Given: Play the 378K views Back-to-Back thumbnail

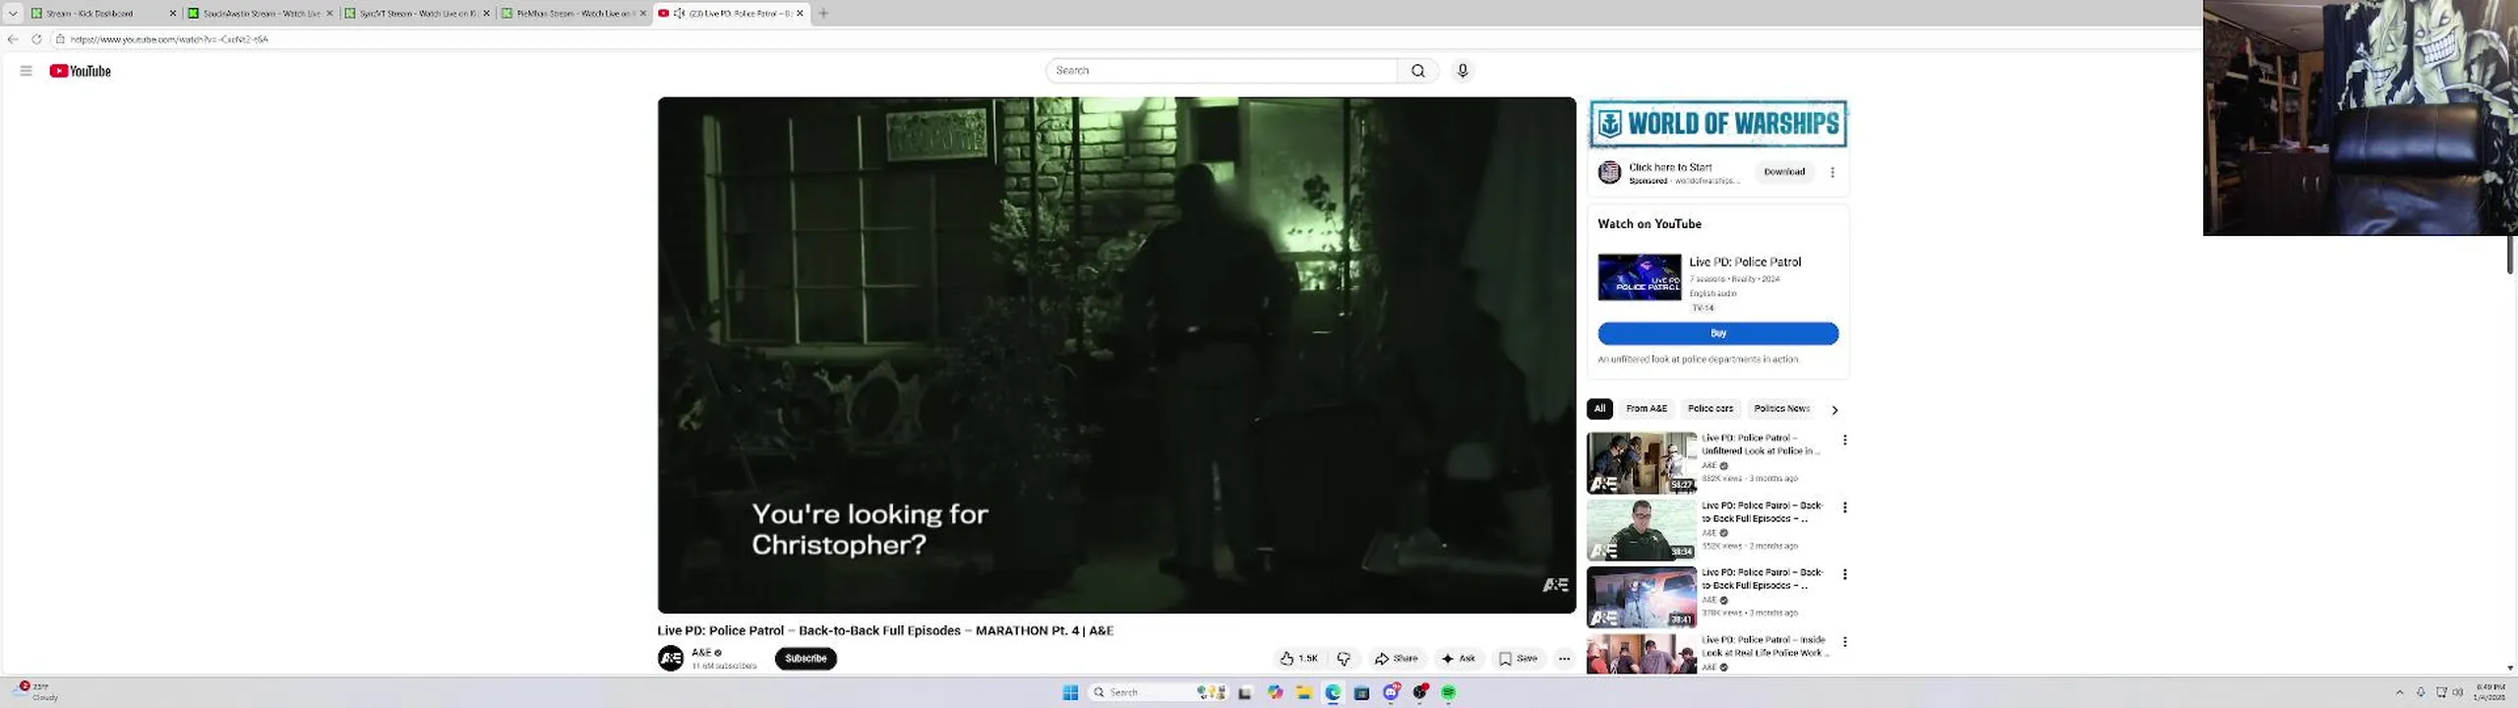Looking at the screenshot, I should [1642, 597].
